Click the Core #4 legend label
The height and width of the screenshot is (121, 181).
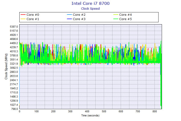[125, 15]
